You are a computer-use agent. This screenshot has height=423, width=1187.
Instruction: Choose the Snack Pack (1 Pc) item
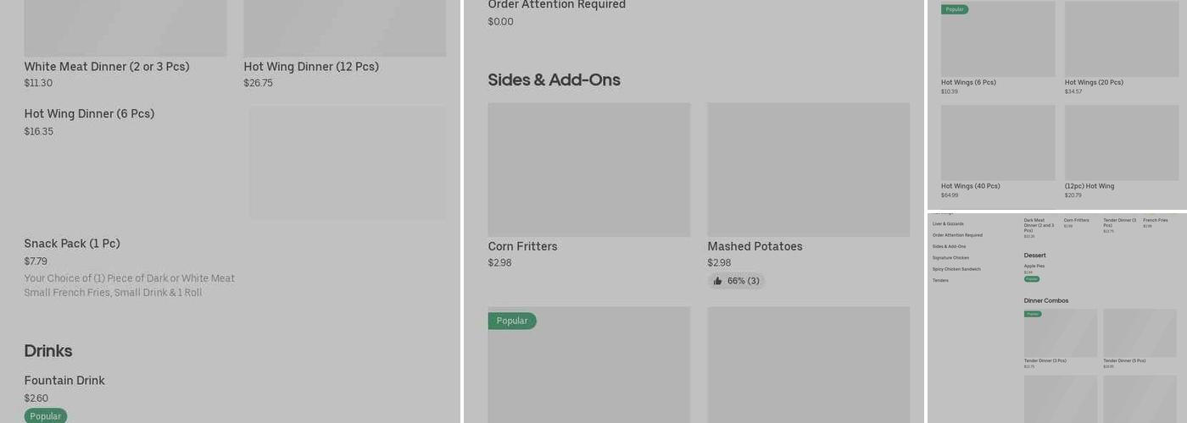tap(72, 244)
